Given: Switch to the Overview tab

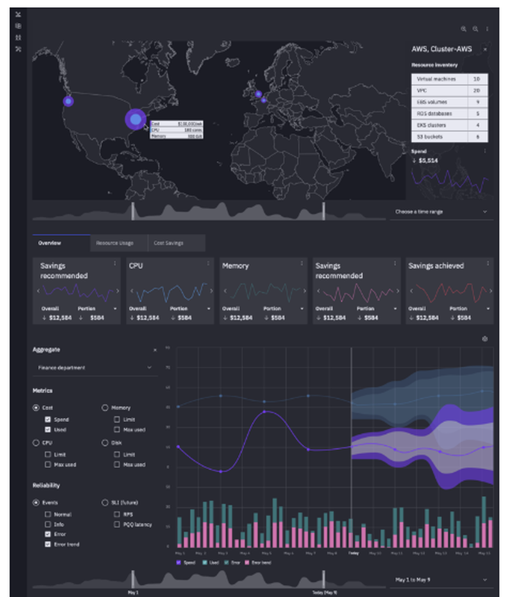Looking at the screenshot, I should pos(61,243).
